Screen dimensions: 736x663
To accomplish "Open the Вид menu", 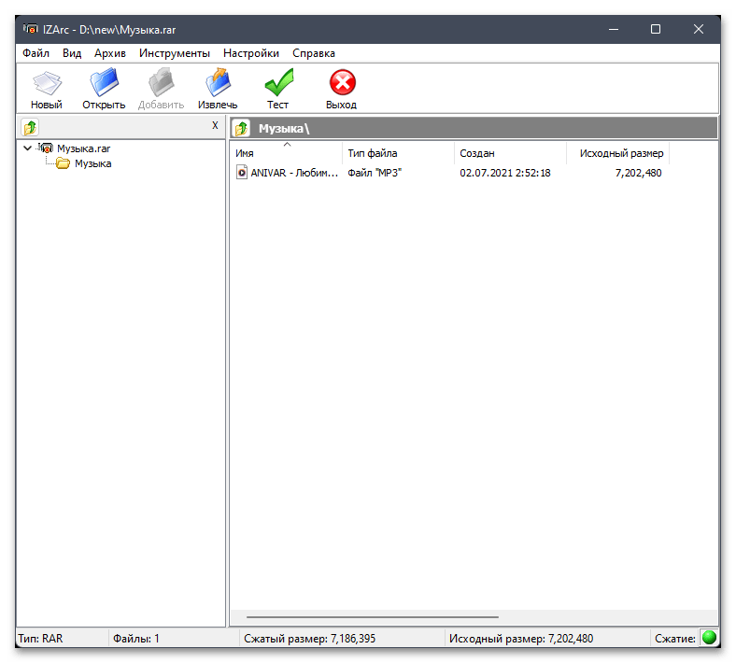I will pyautogui.click(x=72, y=53).
